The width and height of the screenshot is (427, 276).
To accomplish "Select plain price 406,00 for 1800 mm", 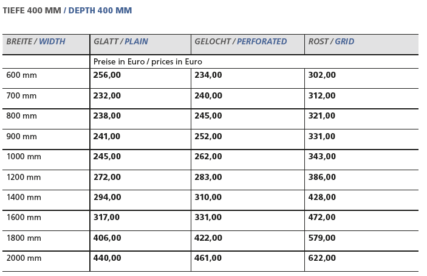I will [x=107, y=238].
